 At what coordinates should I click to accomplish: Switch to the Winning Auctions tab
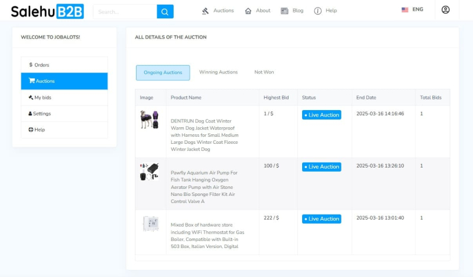click(218, 72)
